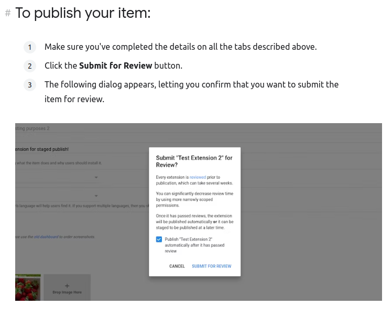Screen dimensions: 392x316
Task: Click the dialog title 'Submit Test Extension 2'
Action: click(x=194, y=161)
